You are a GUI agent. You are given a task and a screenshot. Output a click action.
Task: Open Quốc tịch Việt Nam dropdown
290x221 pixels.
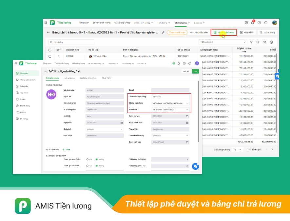click(x=105, y=129)
